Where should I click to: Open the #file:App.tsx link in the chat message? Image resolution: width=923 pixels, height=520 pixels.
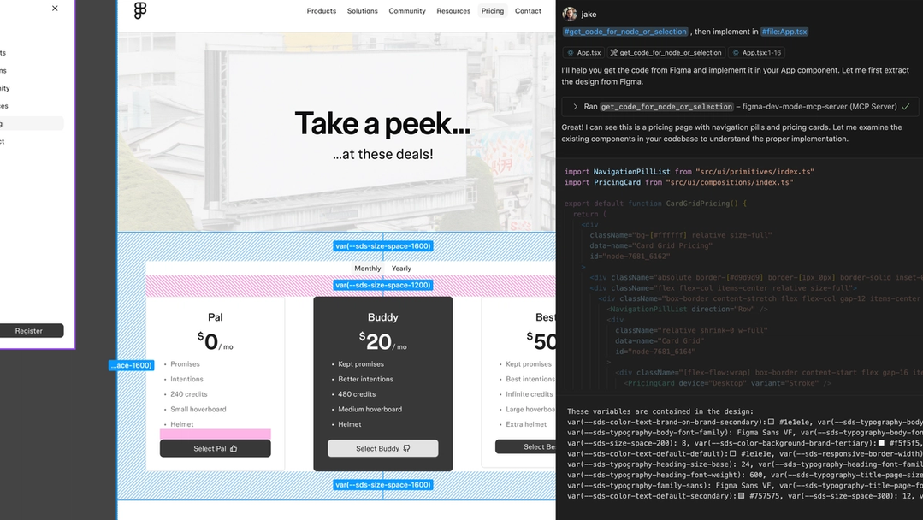[784, 30]
